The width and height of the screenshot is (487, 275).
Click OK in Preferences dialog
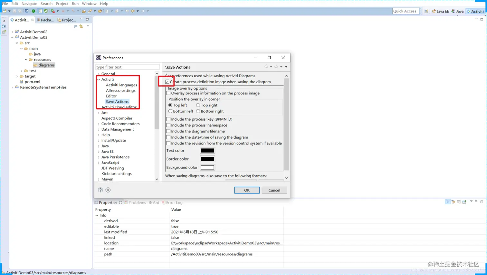[x=247, y=190]
